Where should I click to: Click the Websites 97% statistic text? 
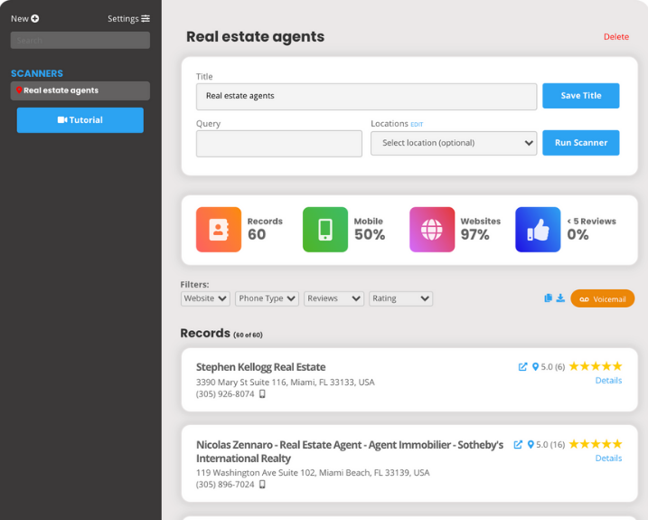coord(481,229)
